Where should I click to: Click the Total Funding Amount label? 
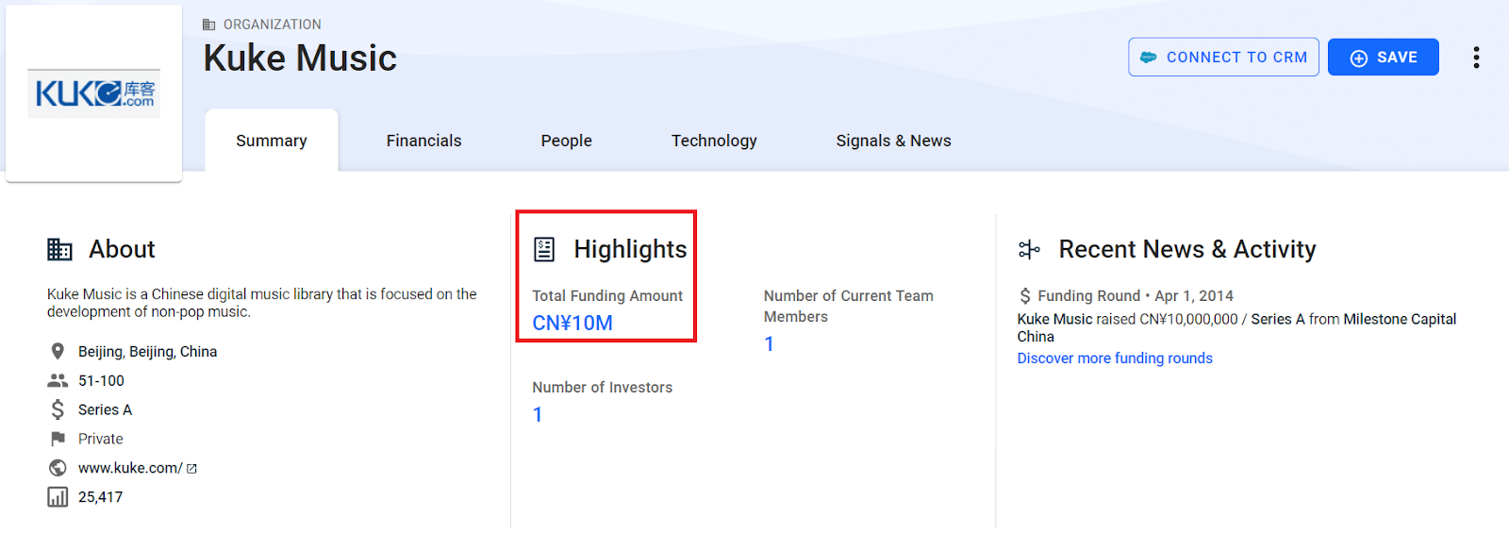pos(607,296)
